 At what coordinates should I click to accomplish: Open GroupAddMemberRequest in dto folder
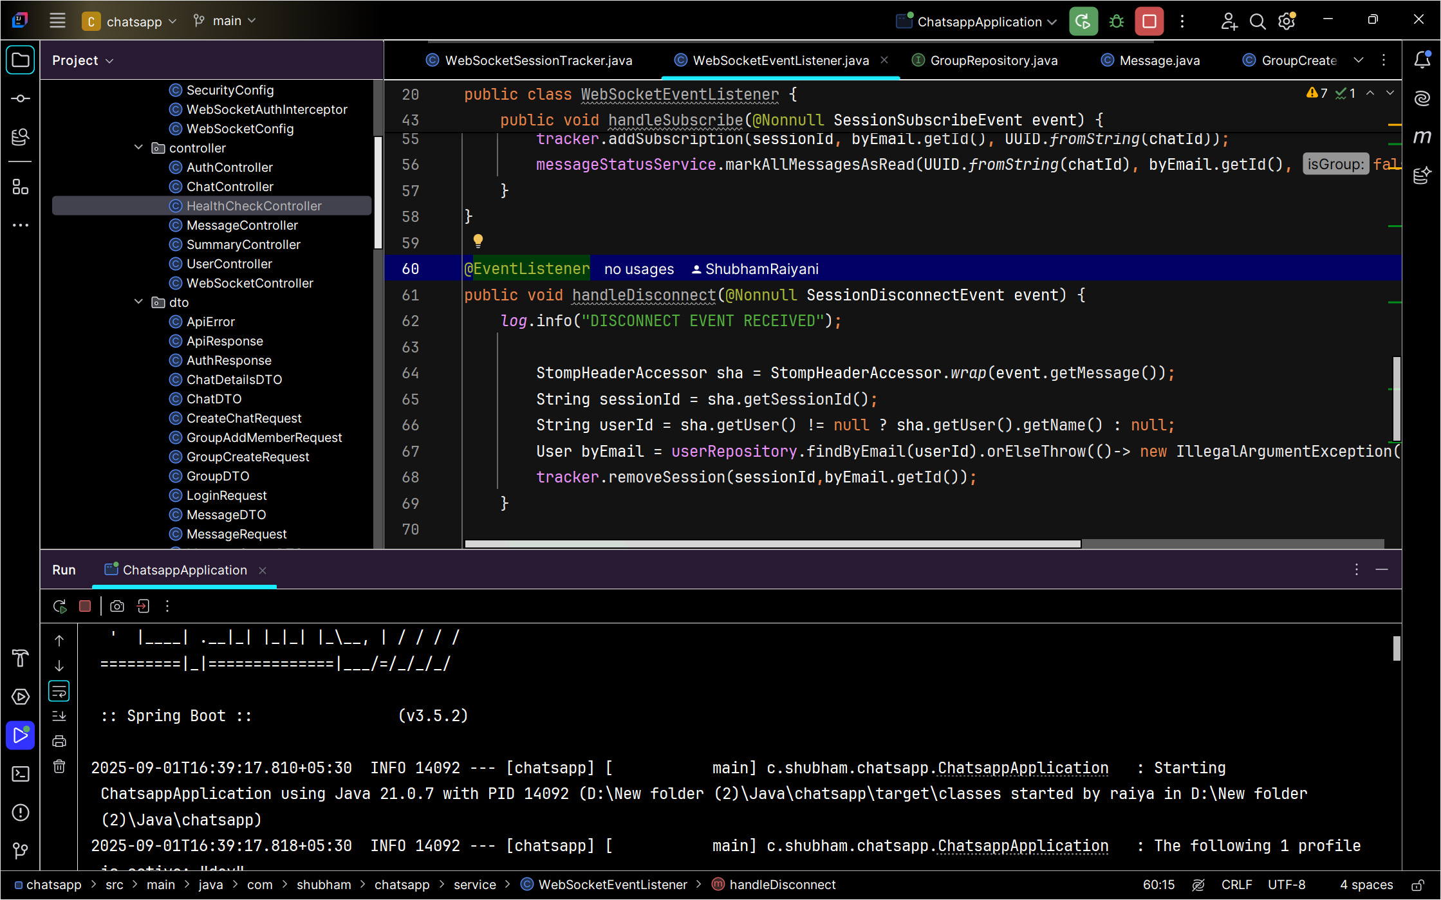pyautogui.click(x=256, y=437)
